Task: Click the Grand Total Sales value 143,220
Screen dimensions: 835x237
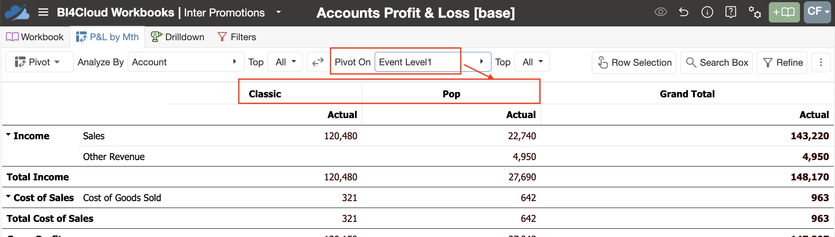Action: coord(809,136)
